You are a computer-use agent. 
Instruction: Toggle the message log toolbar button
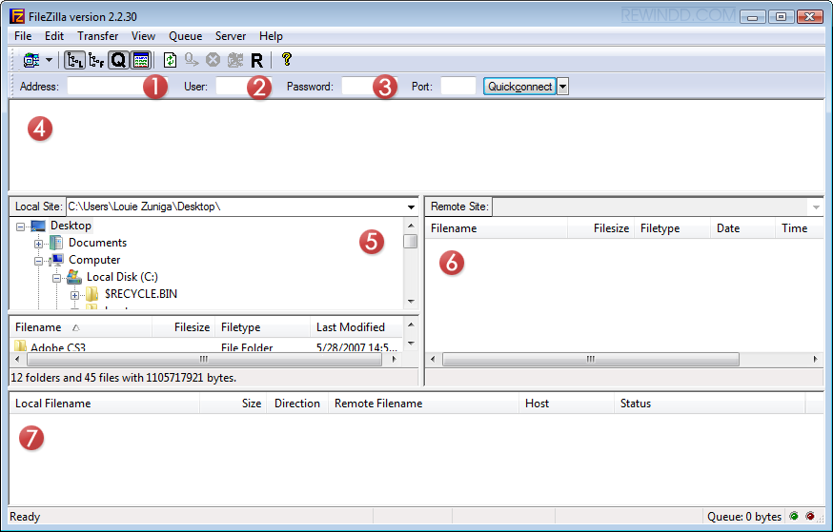click(x=141, y=60)
